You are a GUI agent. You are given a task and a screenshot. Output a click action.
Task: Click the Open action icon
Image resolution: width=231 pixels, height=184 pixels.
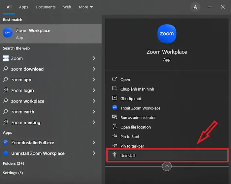[x=115, y=79]
